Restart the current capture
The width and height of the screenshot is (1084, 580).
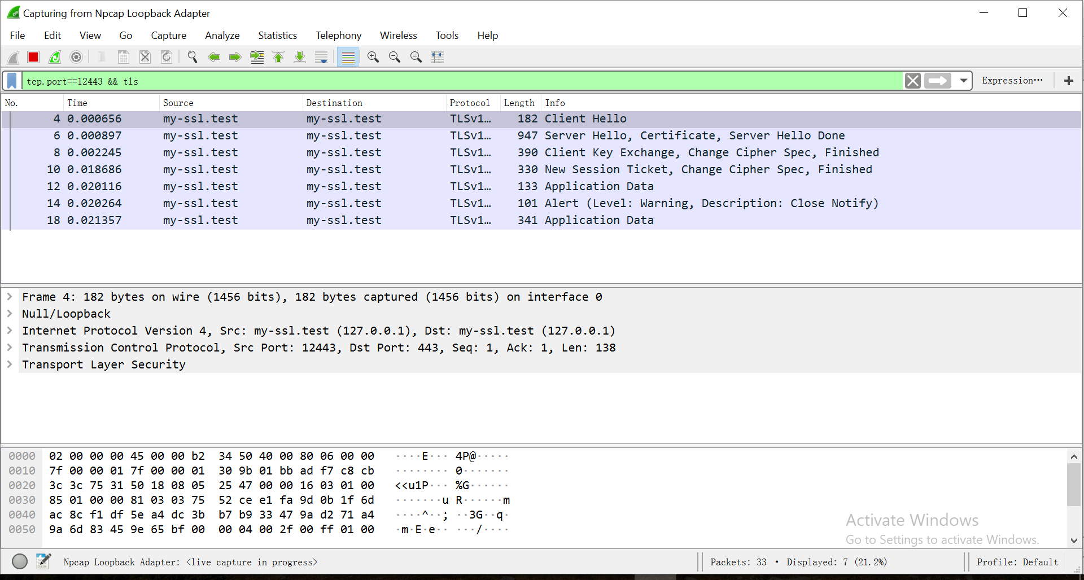pyautogui.click(x=55, y=57)
